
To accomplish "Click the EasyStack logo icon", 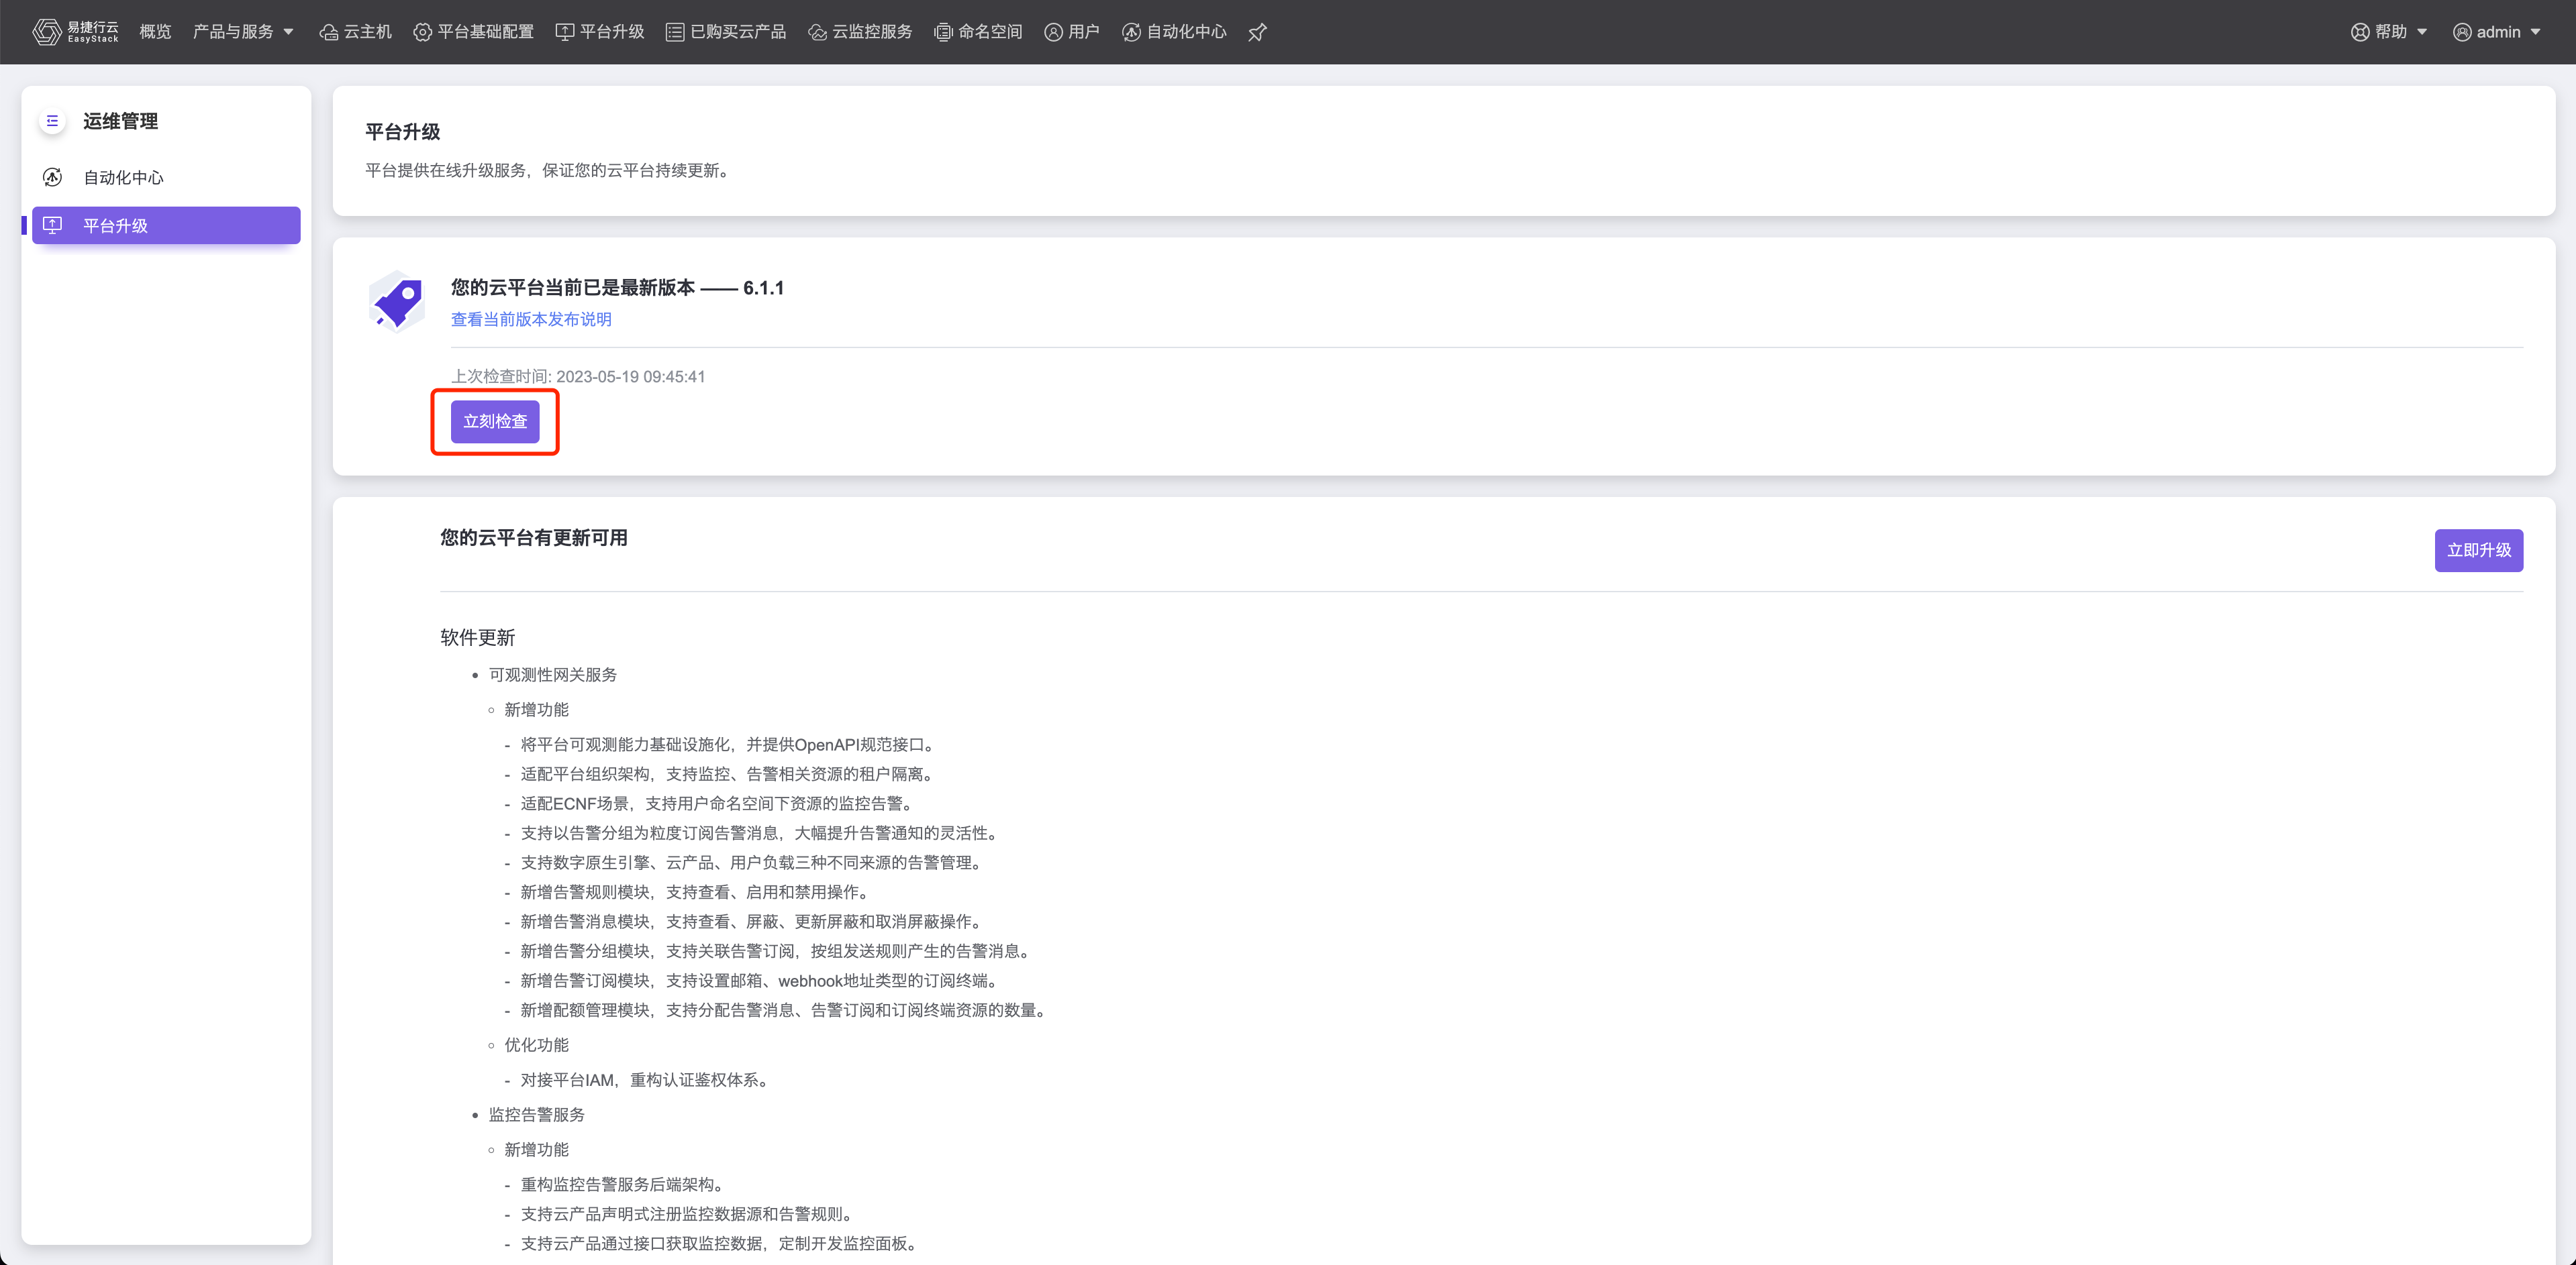I will pos(46,32).
